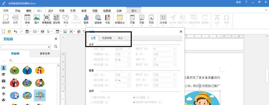Close the layout dialog
269x105 pixels.
181,32
